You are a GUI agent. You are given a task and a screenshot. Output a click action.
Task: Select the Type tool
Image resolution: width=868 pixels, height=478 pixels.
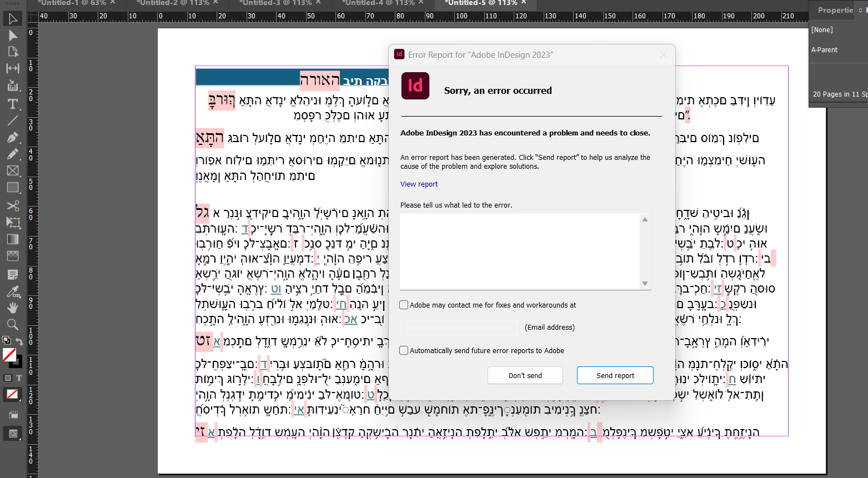point(13,103)
